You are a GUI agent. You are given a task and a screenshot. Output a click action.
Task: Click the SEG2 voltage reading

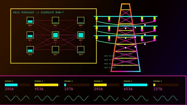110,64
